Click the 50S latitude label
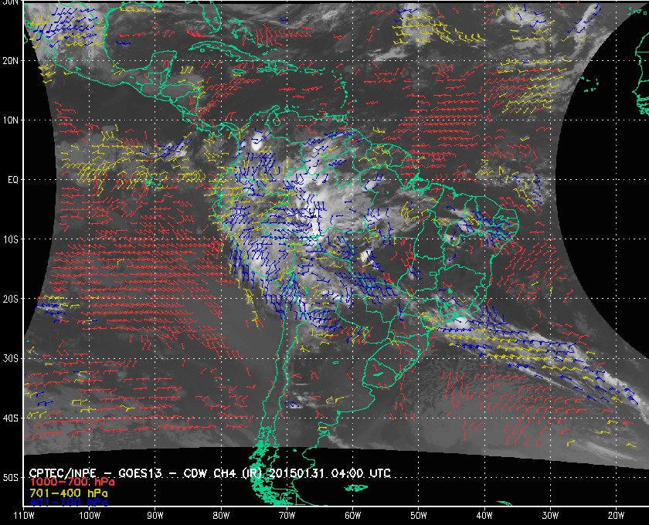 (x=11, y=478)
